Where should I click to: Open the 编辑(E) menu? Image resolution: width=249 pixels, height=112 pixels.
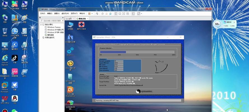tap(50, 14)
